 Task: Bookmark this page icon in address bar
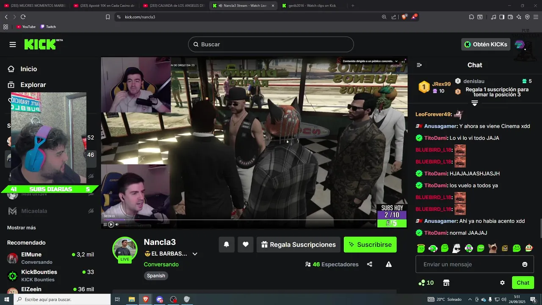tap(108, 17)
